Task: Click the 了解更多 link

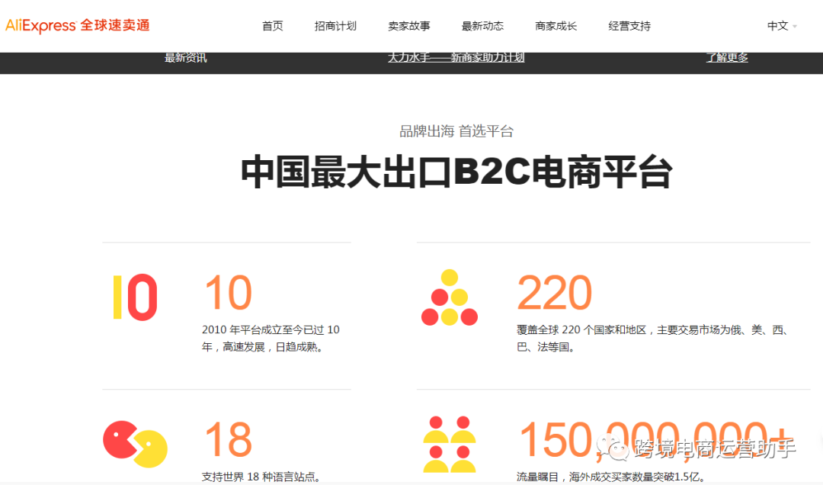Action: (x=726, y=57)
